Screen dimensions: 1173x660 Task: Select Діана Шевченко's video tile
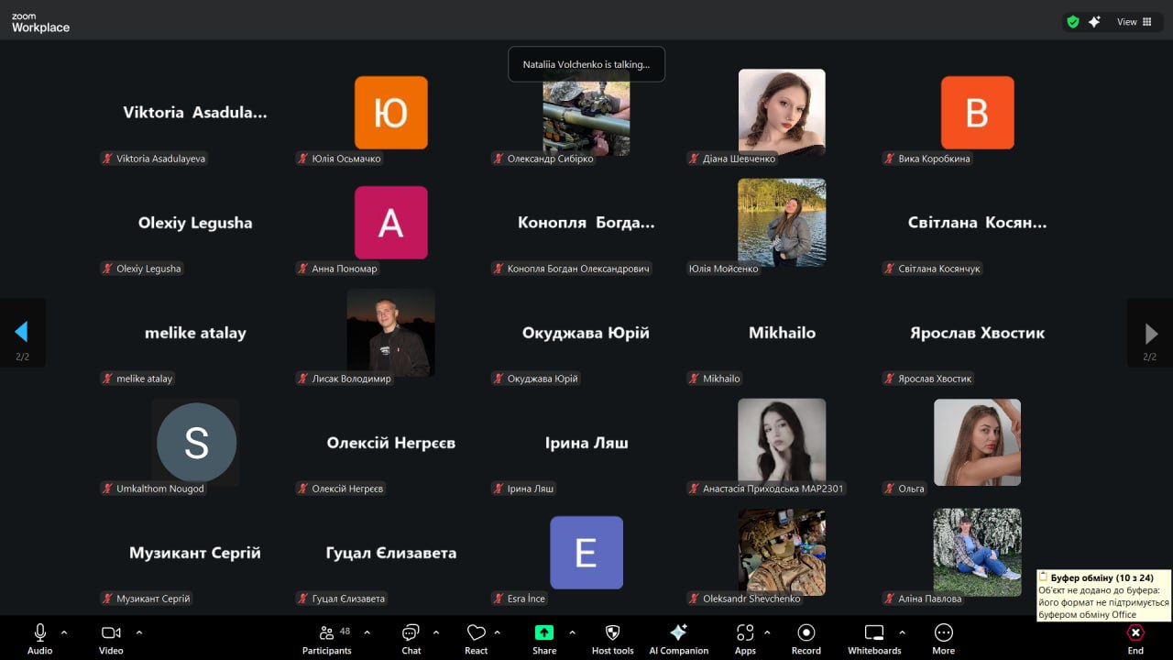[782, 112]
